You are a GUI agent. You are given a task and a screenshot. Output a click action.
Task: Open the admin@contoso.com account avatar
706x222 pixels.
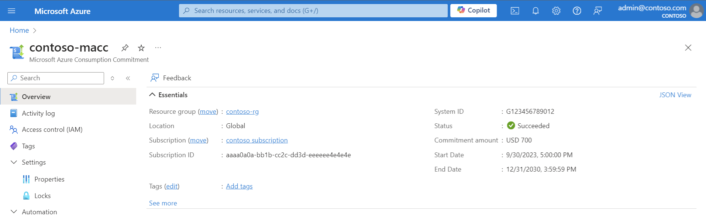696,11
